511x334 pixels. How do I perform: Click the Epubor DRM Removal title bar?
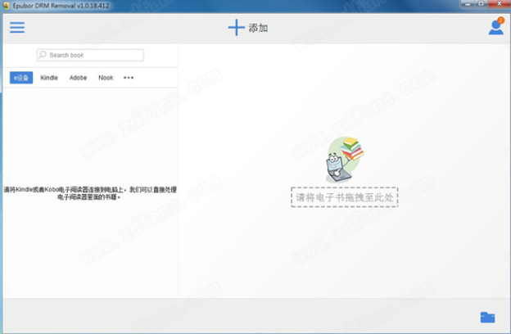pos(57,6)
